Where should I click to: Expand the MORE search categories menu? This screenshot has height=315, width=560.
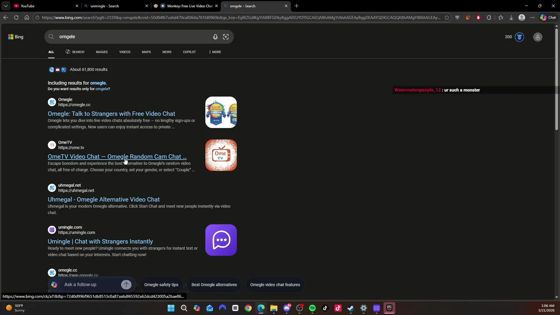click(x=215, y=52)
